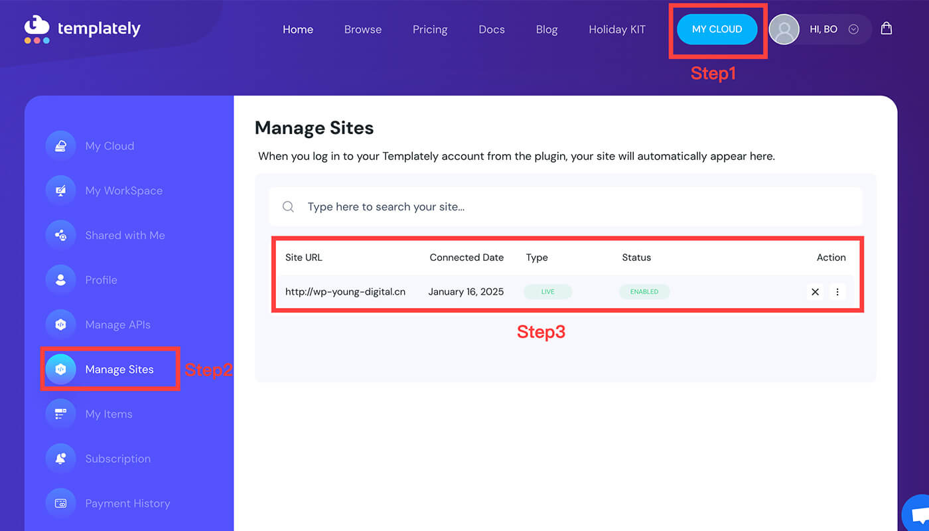Open Holiday KIT in top navigation
This screenshot has width=929, height=531.
click(617, 29)
